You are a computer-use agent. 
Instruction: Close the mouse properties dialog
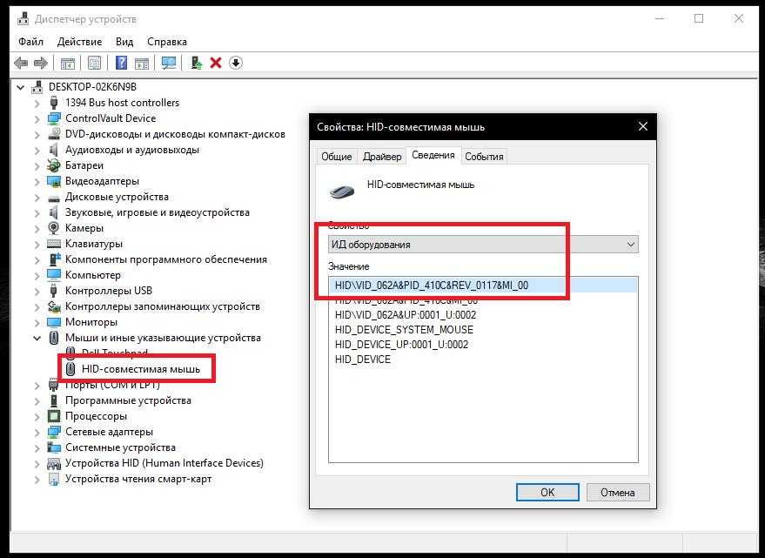pos(643,126)
